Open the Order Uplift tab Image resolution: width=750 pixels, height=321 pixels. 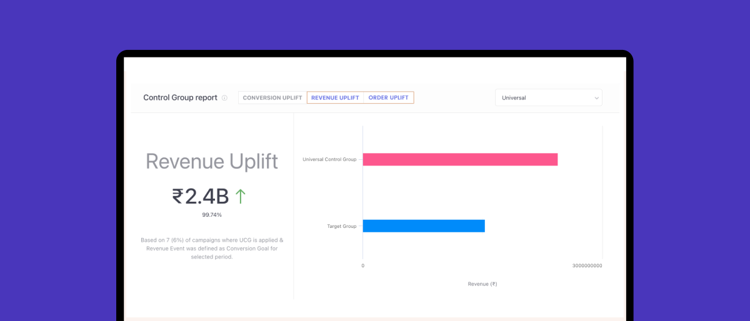[x=388, y=98]
